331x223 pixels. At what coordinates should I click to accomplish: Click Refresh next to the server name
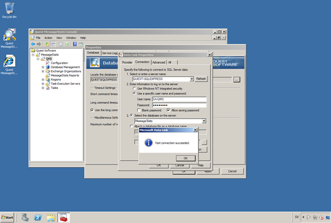pos(201,79)
